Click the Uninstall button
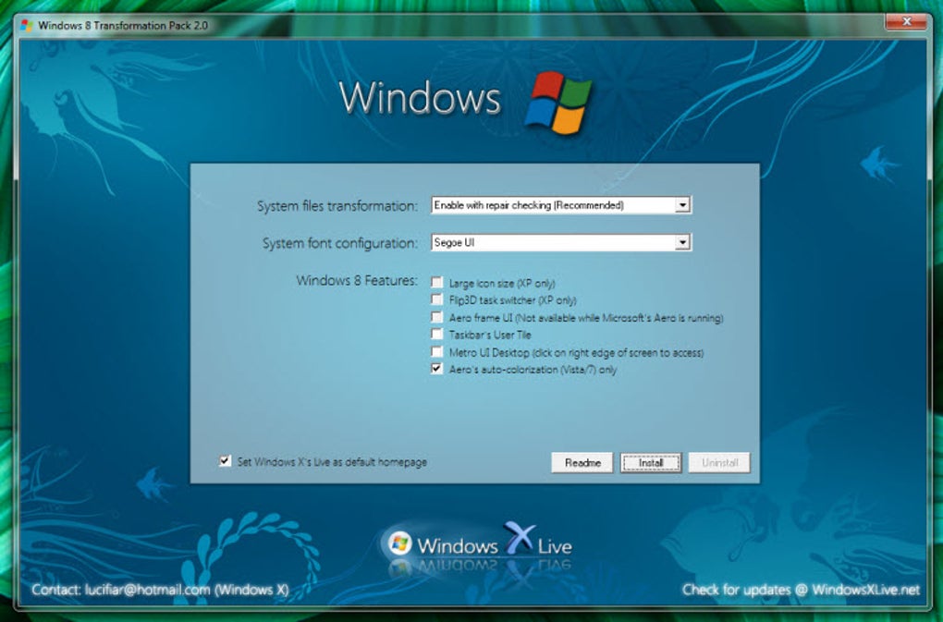The image size is (943, 622). pyautogui.click(x=719, y=463)
